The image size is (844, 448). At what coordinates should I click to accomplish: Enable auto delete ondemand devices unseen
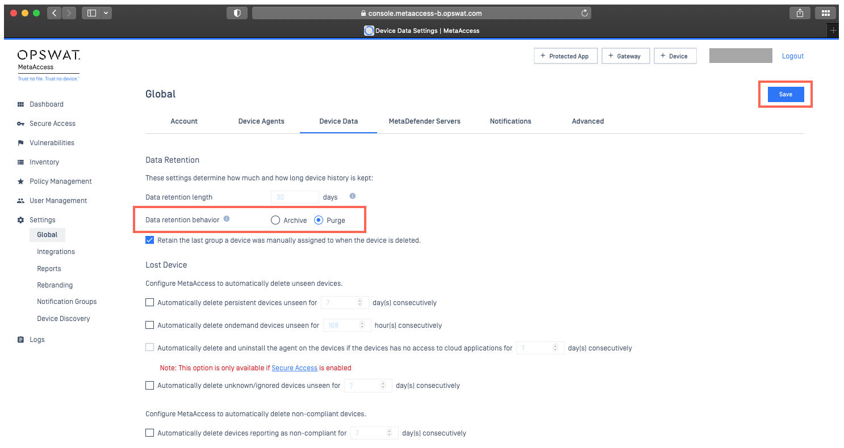pos(150,325)
